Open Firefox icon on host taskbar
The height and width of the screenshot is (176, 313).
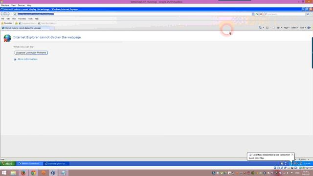[23, 173]
